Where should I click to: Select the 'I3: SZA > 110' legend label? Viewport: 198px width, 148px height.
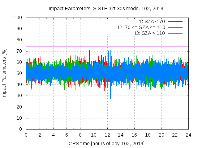150,33
